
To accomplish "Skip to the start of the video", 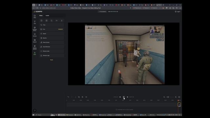I will (x=120, y=97).
